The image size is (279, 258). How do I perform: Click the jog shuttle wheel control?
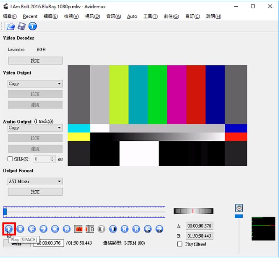193,211
